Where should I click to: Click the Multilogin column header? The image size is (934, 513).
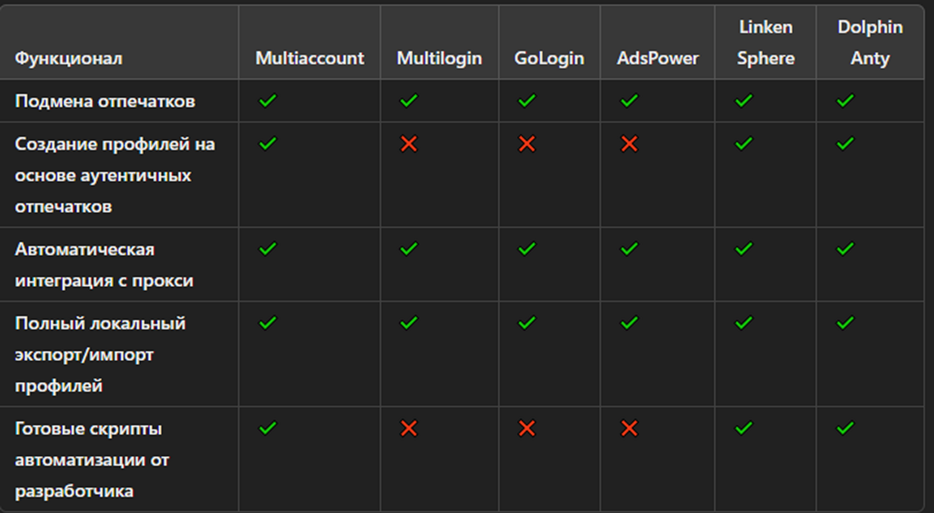(x=439, y=58)
